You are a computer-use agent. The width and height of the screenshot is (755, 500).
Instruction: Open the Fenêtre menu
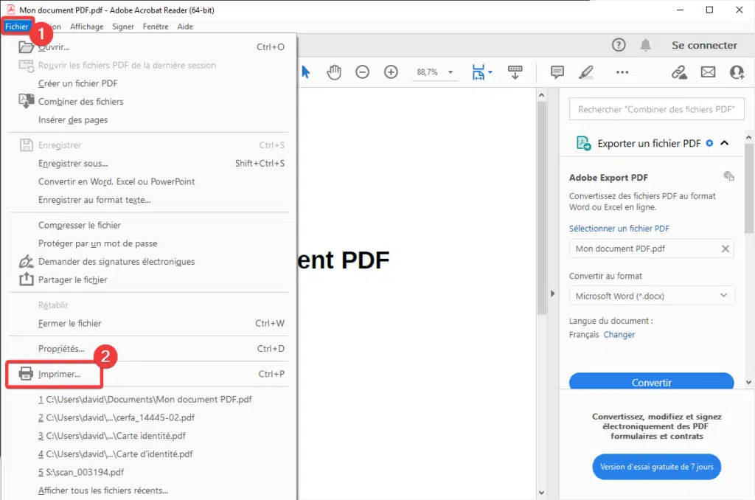pyautogui.click(x=156, y=27)
